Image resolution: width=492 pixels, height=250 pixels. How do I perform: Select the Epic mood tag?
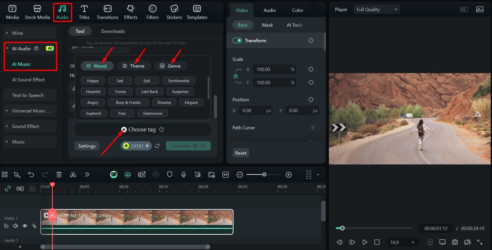pyautogui.click(x=147, y=81)
